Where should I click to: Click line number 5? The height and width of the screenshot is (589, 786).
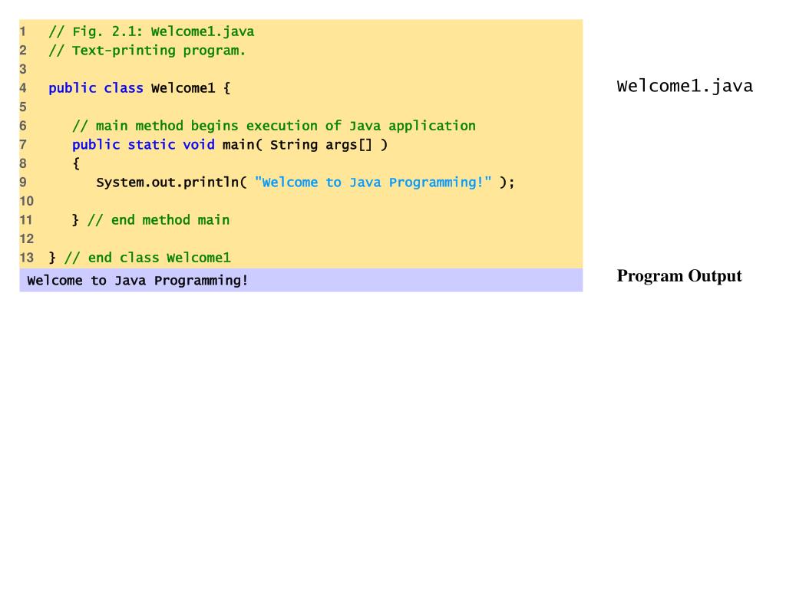[23, 107]
